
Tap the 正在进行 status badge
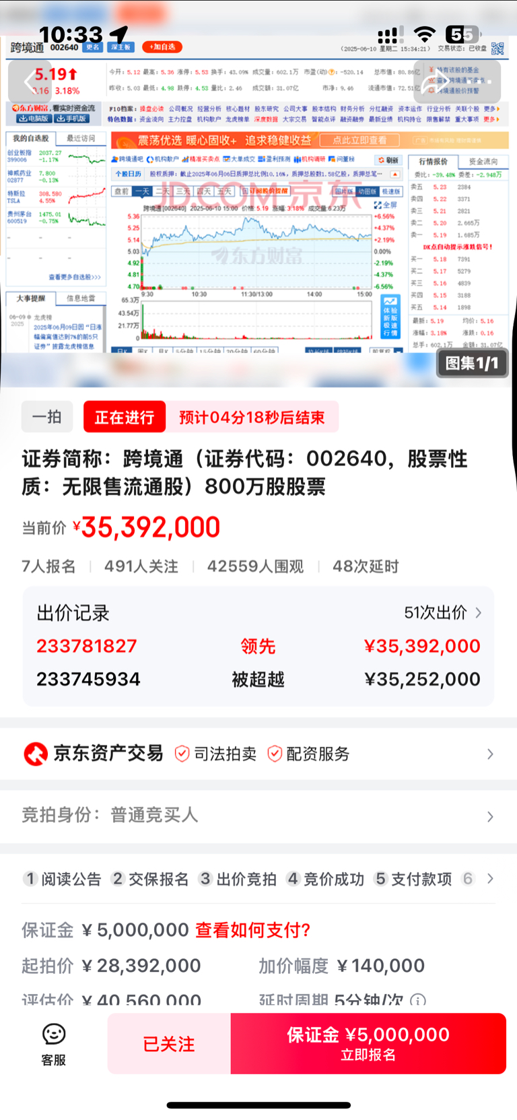coord(125,417)
